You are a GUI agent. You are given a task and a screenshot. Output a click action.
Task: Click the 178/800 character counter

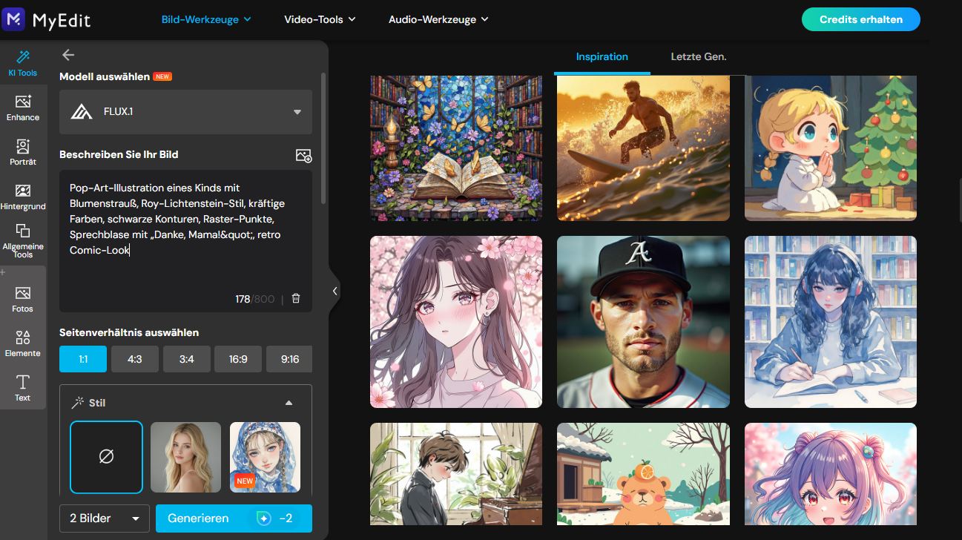pyautogui.click(x=254, y=299)
